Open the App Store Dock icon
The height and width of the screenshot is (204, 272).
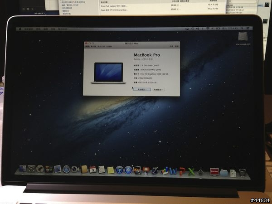pos(128,170)
